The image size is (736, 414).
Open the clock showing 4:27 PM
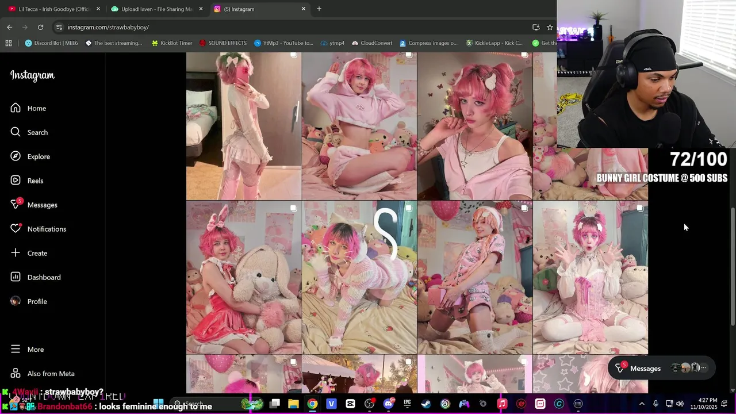click(x=704, y=404)
